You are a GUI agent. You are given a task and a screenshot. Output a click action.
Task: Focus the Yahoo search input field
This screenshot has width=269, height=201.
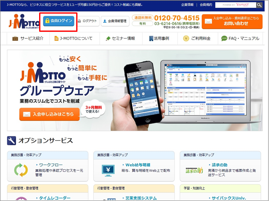(236, 5)
